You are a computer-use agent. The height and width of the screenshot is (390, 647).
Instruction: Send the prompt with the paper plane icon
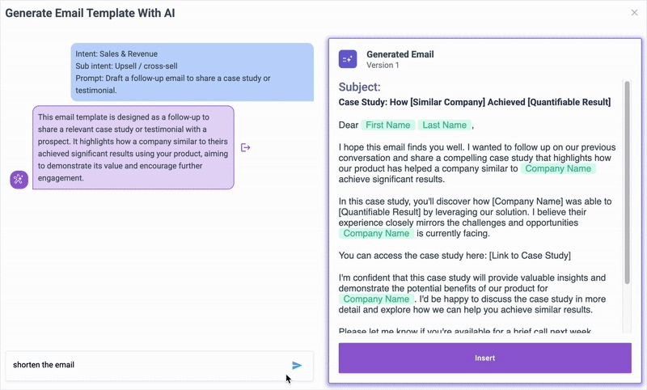297,365
